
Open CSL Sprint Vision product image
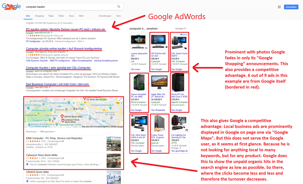pos(179,42)
